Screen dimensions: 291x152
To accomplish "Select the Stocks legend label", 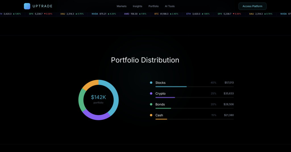I will [160, 83].
